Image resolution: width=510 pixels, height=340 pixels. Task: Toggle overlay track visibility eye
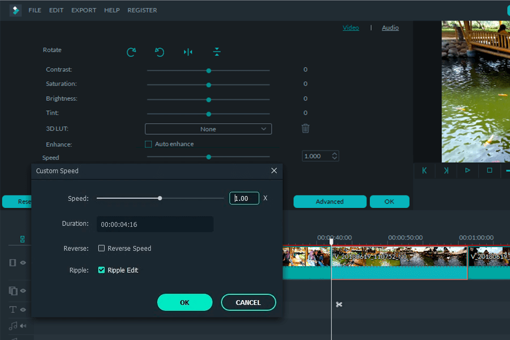tap(23, 291)
